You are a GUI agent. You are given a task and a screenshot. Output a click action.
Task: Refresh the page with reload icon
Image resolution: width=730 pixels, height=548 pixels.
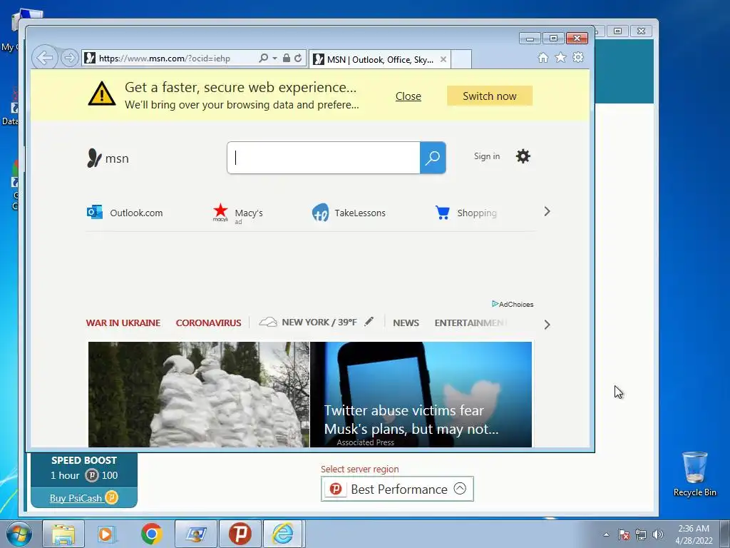click(298, 58)
